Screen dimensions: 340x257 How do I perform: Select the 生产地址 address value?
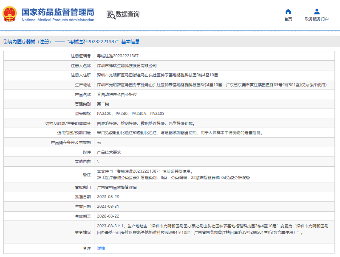pos(212,85)
